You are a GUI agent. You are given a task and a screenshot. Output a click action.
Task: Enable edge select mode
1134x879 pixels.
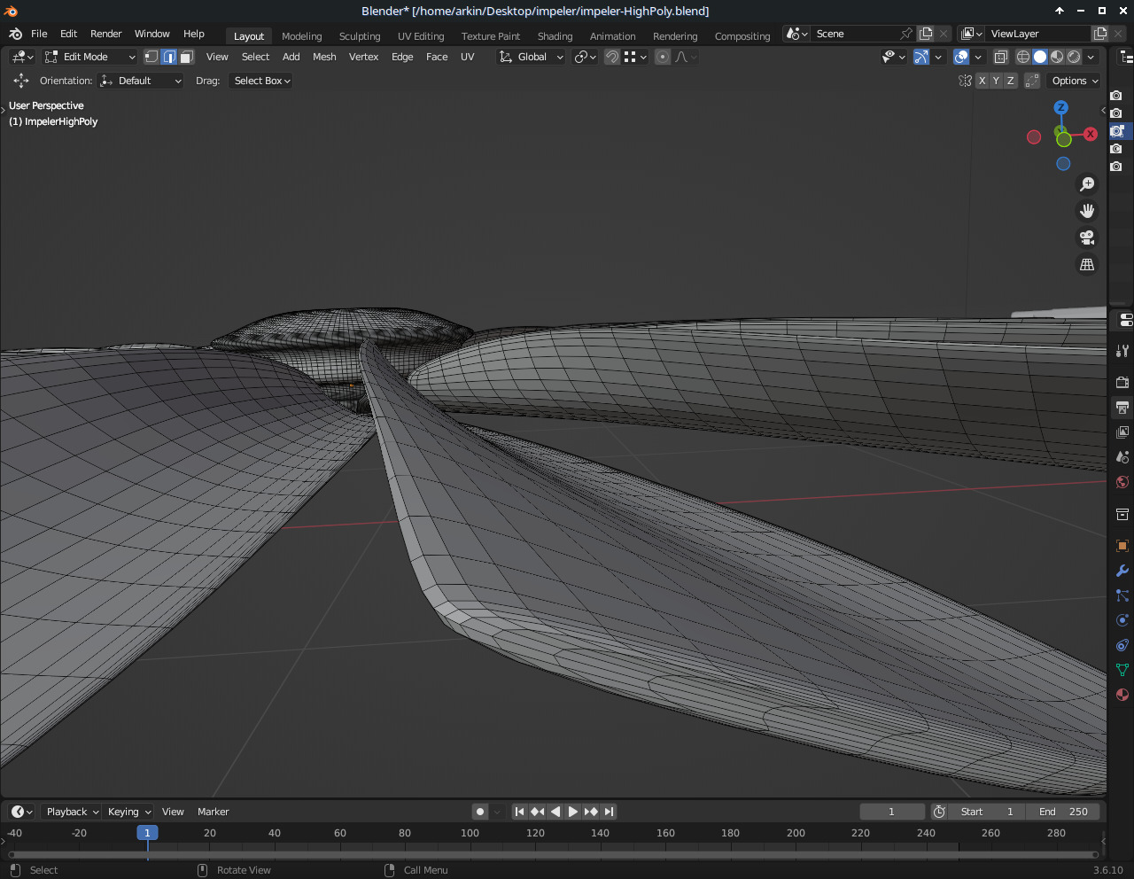click(x=169, y=57)
